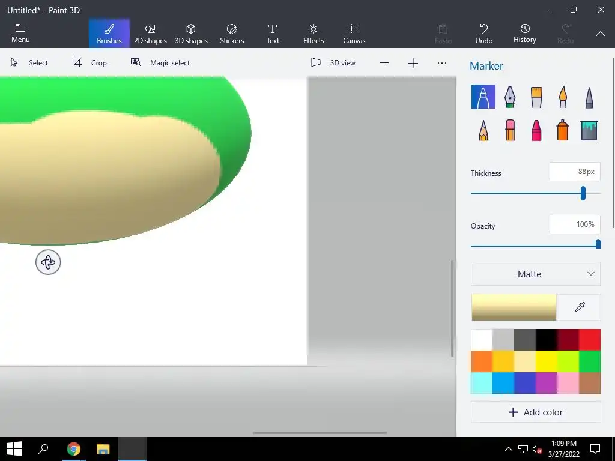Select the orange Spray can tool

562,130
